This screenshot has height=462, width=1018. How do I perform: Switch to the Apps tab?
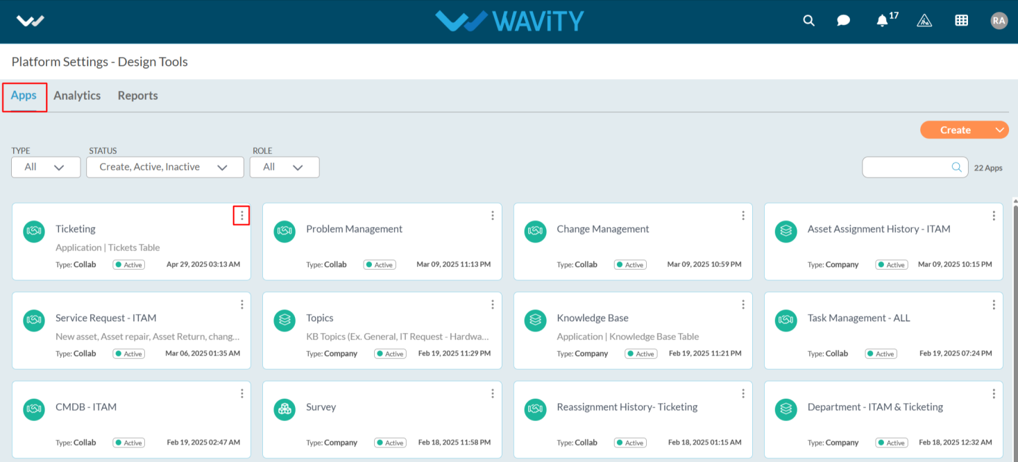(x=24, y=96)
